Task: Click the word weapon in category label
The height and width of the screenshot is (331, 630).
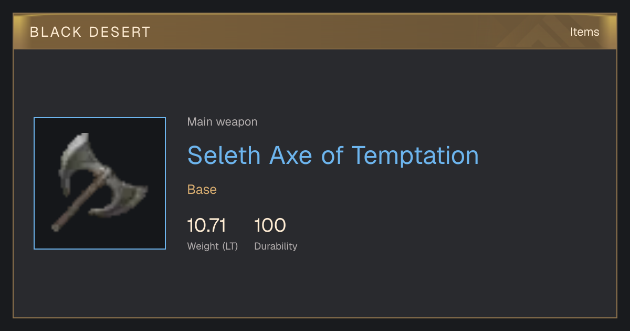Action: [x=237, y=122]
